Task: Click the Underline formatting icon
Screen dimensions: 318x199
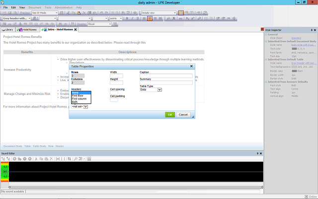Action: 138,18
